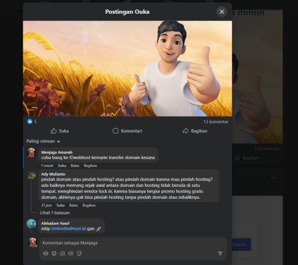Like the post with Suka button
This screenshot has height=265, width=298.
click(x=60, y=131)
